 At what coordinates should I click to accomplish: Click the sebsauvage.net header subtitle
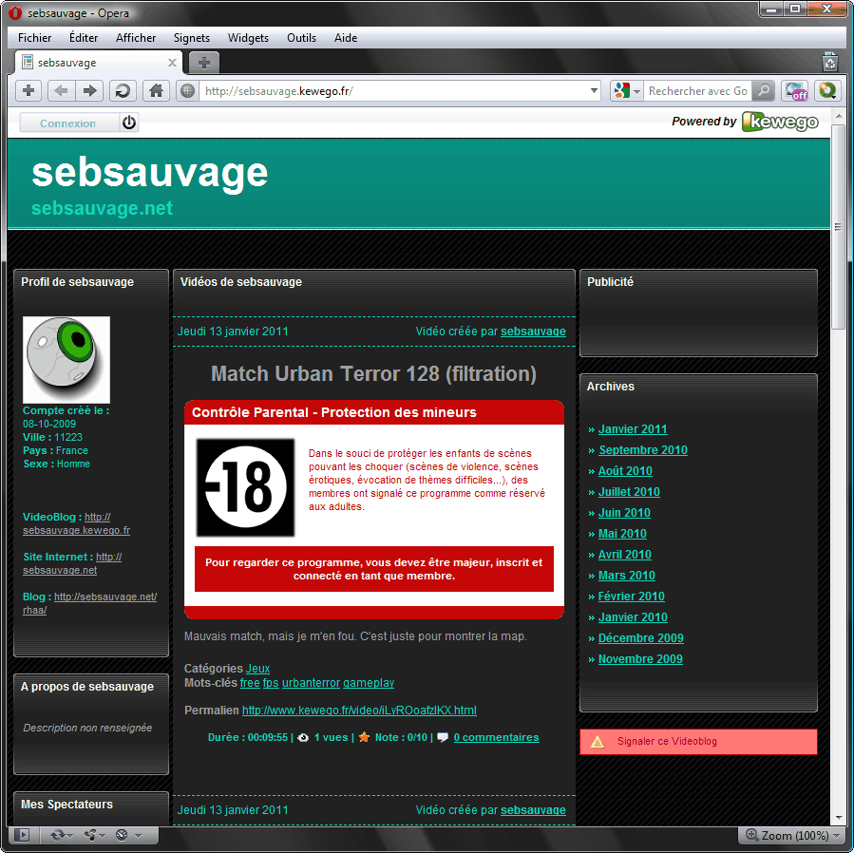tap(102, 208)
